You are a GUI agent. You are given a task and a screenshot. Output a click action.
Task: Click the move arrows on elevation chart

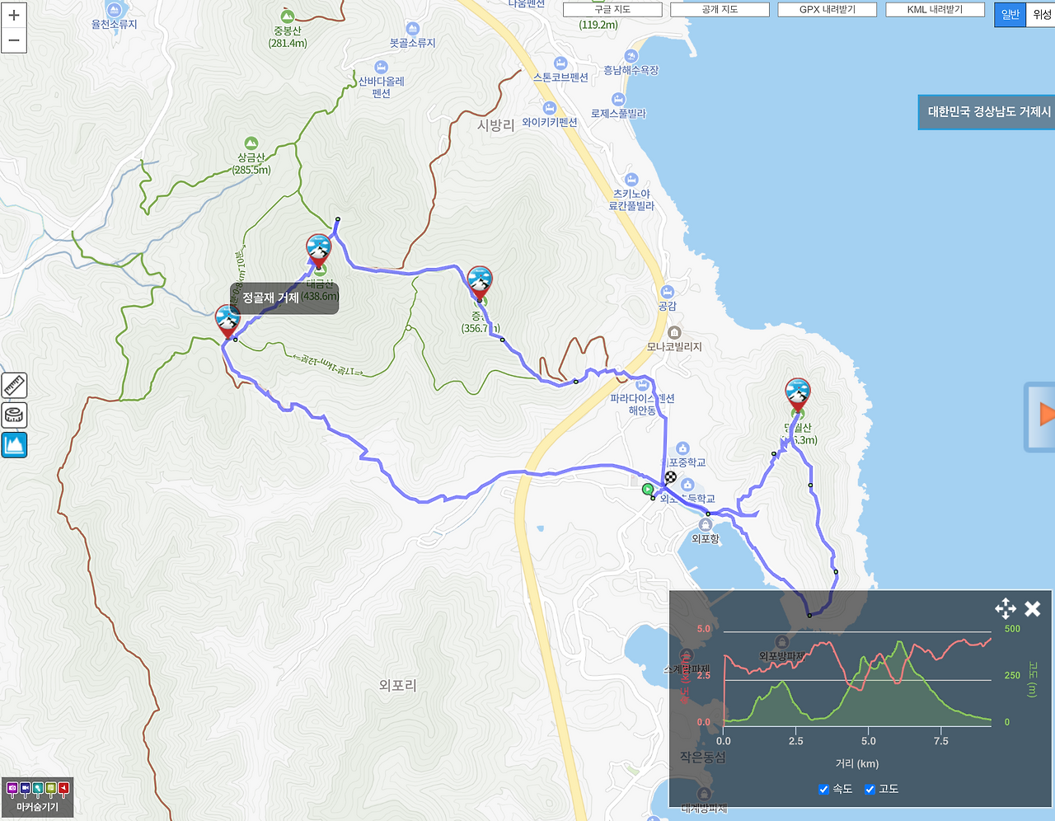click(1005, 609)
